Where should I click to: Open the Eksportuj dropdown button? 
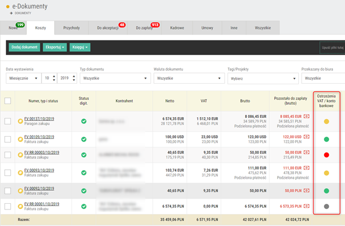(55, 47)
